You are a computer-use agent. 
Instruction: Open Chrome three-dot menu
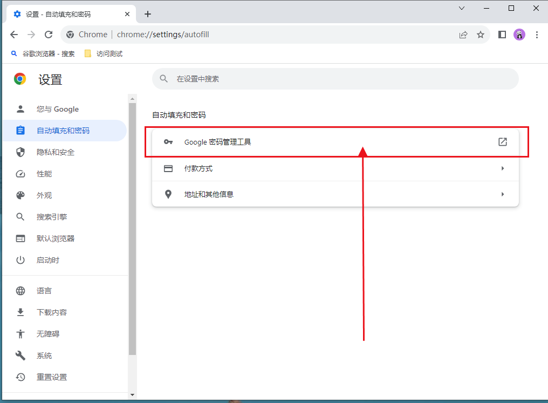pos(537,35)
